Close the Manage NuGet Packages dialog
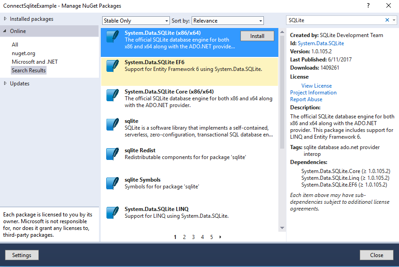The image size is (399, 267). [x=376, y=255]
